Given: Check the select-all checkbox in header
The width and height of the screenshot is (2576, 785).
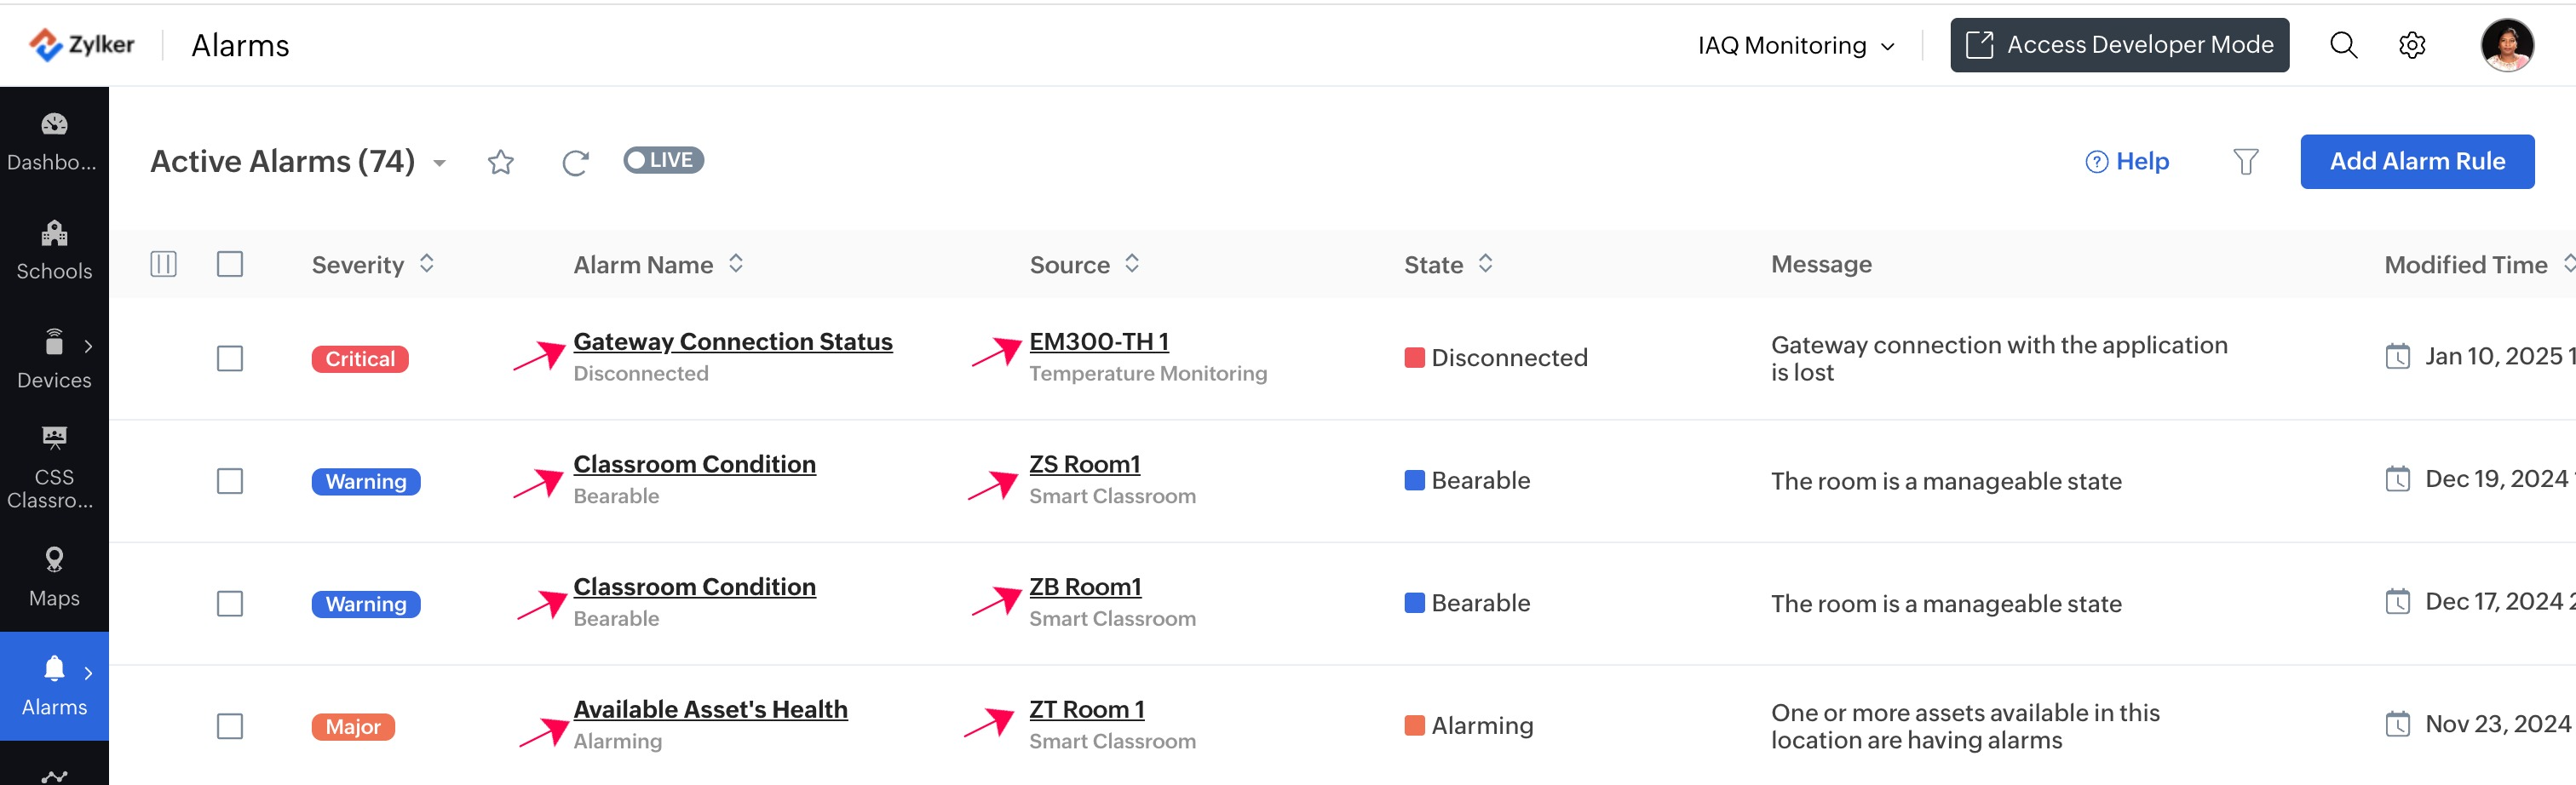Looking at the screenshot, I should (x=230, y=264).
